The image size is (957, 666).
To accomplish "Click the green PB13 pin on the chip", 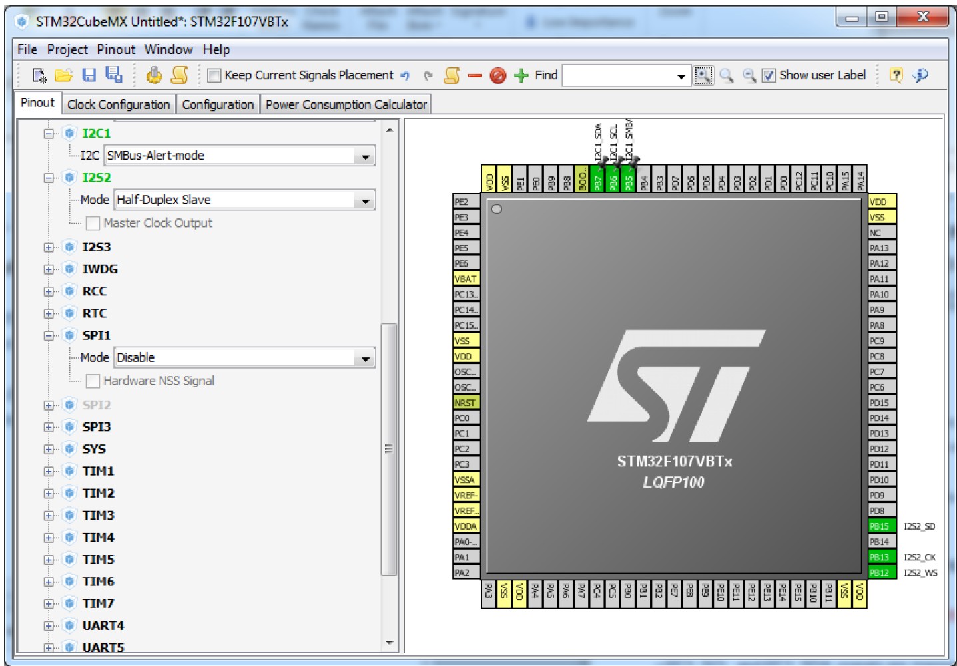I will coord(882,557).
